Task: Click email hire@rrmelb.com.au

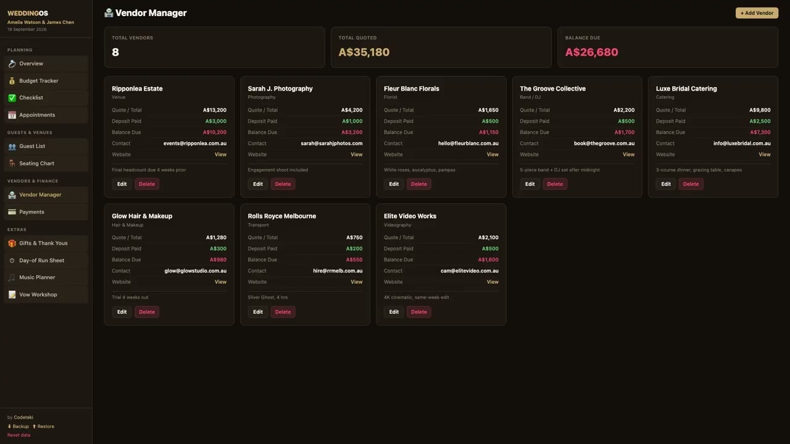Action: point(338,271)
